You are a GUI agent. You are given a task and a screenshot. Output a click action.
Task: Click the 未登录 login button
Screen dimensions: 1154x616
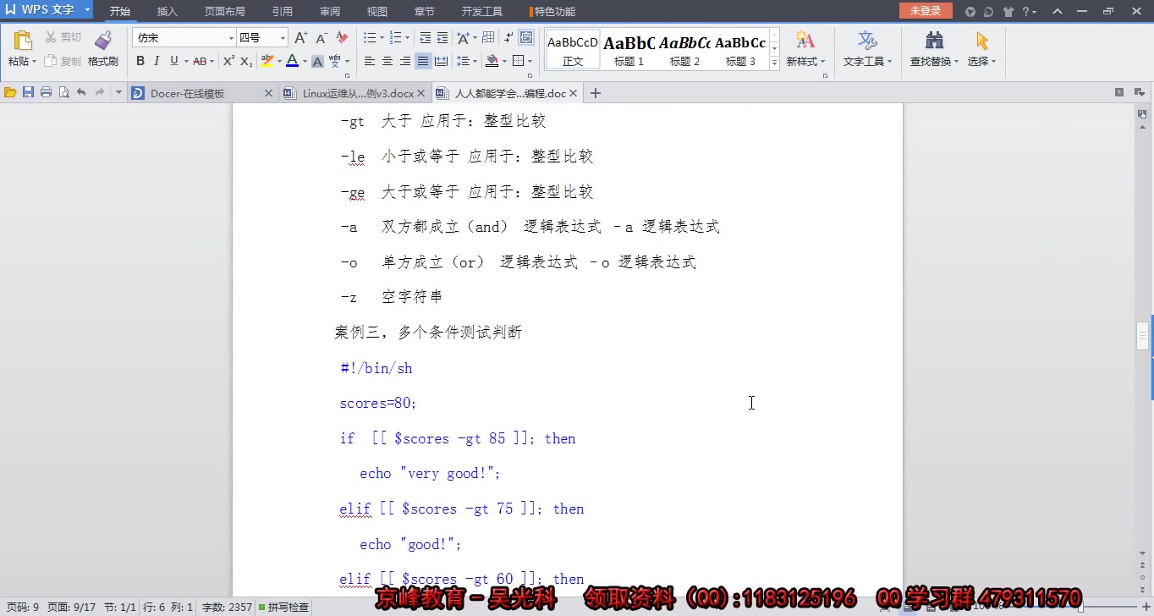coord(926,10)
